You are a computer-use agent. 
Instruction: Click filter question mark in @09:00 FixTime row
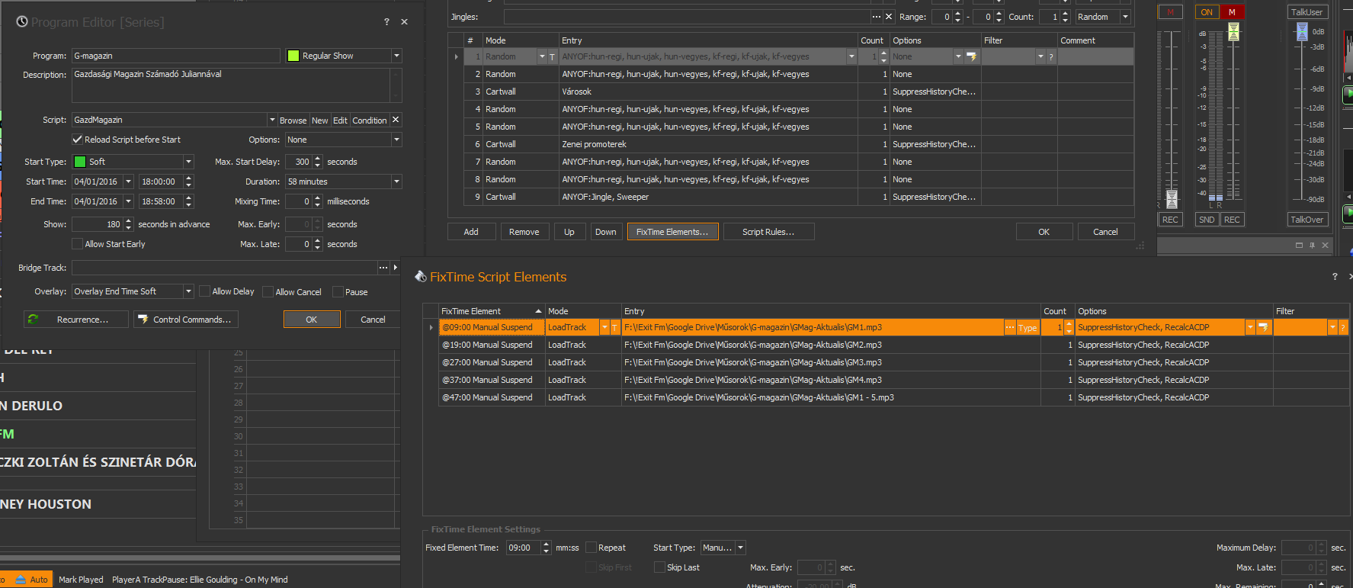click(x=1343, y=328)
